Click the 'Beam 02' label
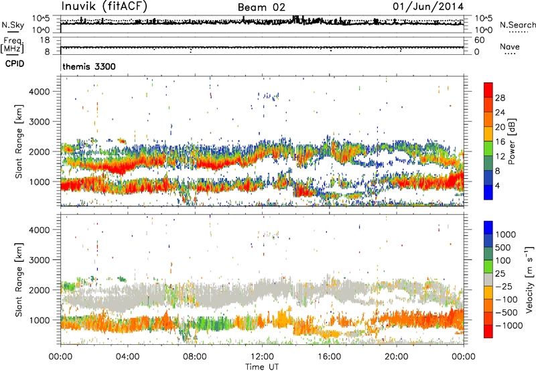Image resolution: width=536 pixels, height=371 pixels. (261, 7)
